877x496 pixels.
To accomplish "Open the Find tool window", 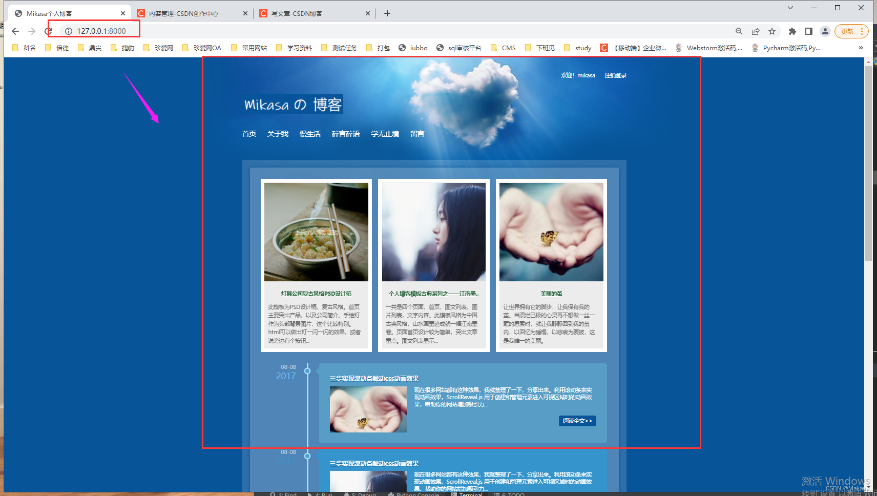I will (284, 493).
